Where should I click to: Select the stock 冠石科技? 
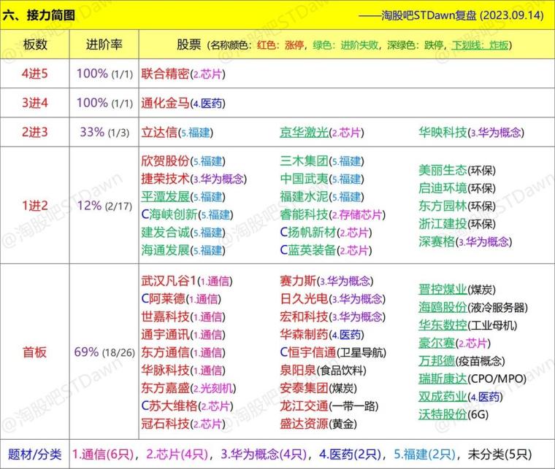coord(165,424)
